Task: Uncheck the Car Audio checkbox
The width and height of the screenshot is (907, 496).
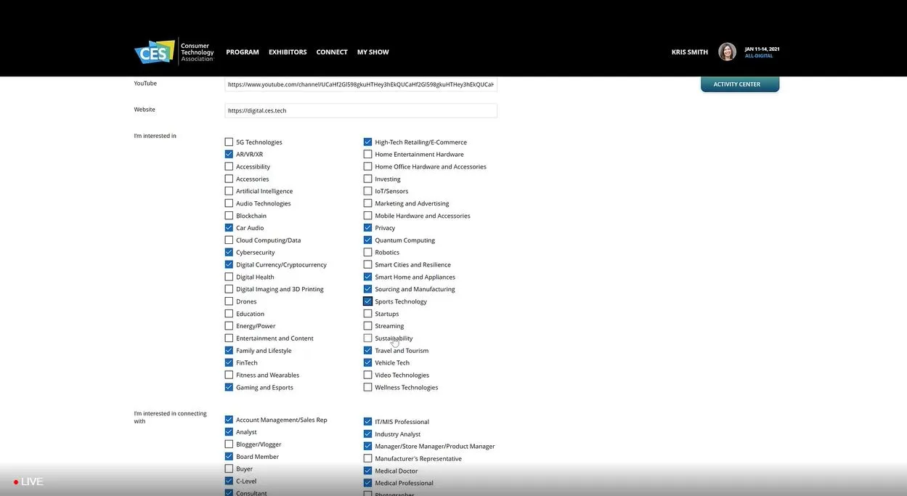Action: pos(229,228)
